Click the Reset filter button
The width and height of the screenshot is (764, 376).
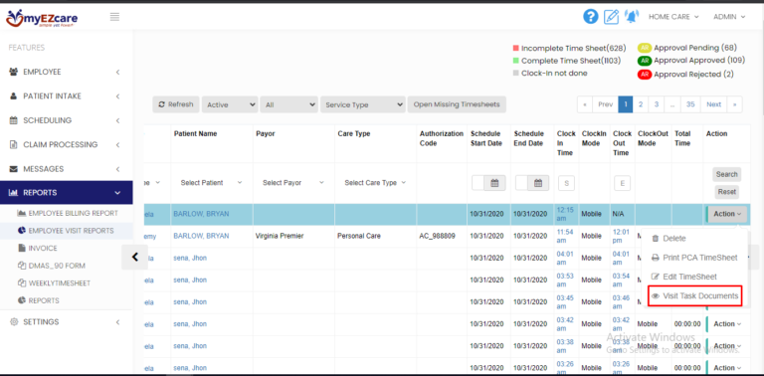[726, 192]
